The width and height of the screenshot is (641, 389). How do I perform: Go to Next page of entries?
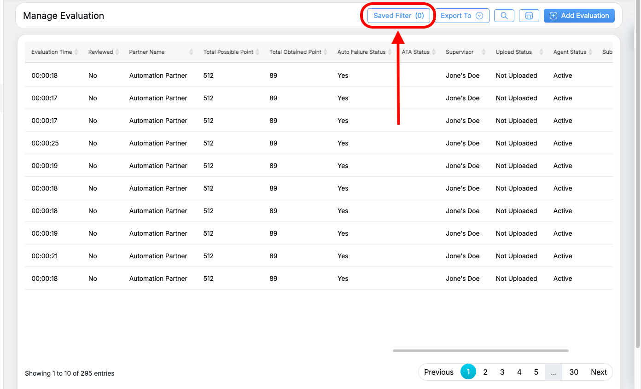(599, 372)
